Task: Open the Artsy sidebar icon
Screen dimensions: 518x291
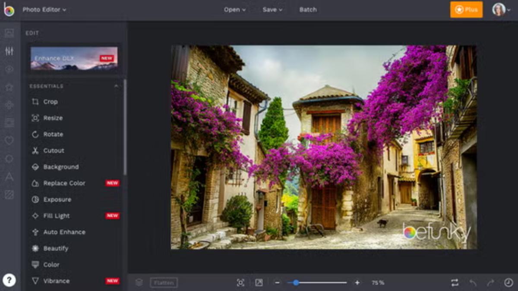Action: (x=9, y=105)
